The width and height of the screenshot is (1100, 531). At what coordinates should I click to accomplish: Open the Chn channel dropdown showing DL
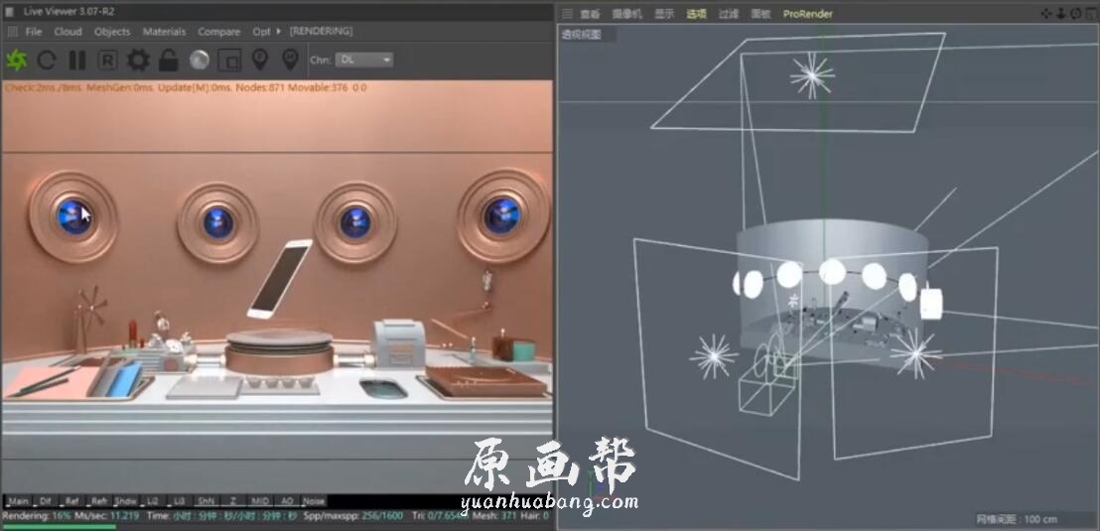pyautogui.click(x=364, y=60)
